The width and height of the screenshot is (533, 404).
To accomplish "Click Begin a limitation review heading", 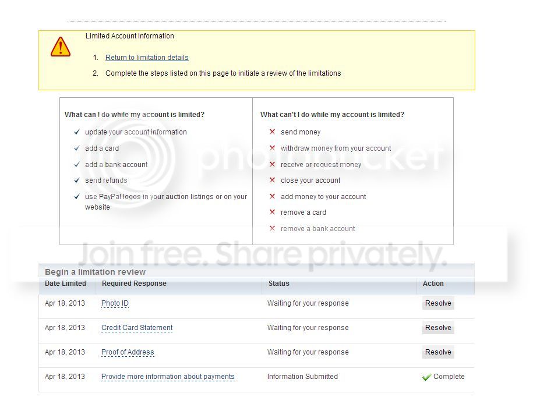I will click(x=95, y=272).
